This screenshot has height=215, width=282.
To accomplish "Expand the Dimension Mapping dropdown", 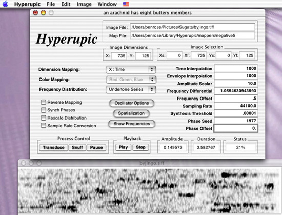I will (131, 69).
